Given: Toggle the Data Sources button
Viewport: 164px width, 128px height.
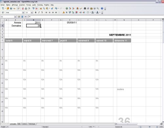Looking at the screenshot, I should [x=94, y=9].
